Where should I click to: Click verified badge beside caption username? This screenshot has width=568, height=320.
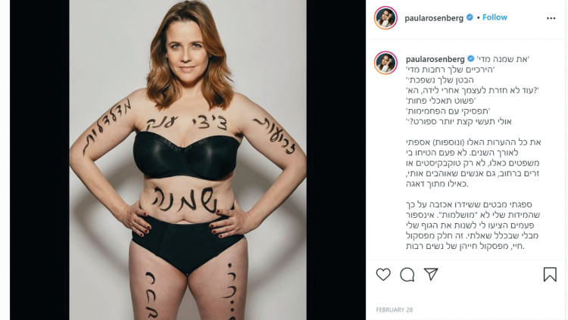(470, 59)
